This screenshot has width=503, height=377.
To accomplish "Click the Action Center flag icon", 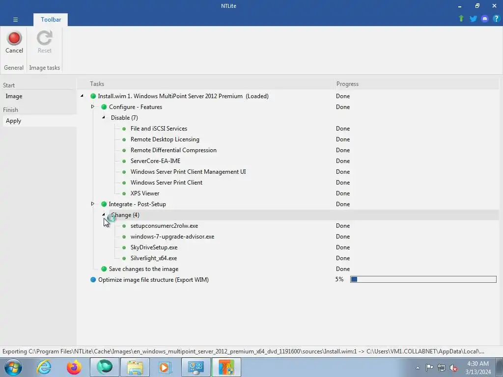I will pos(429,368).
